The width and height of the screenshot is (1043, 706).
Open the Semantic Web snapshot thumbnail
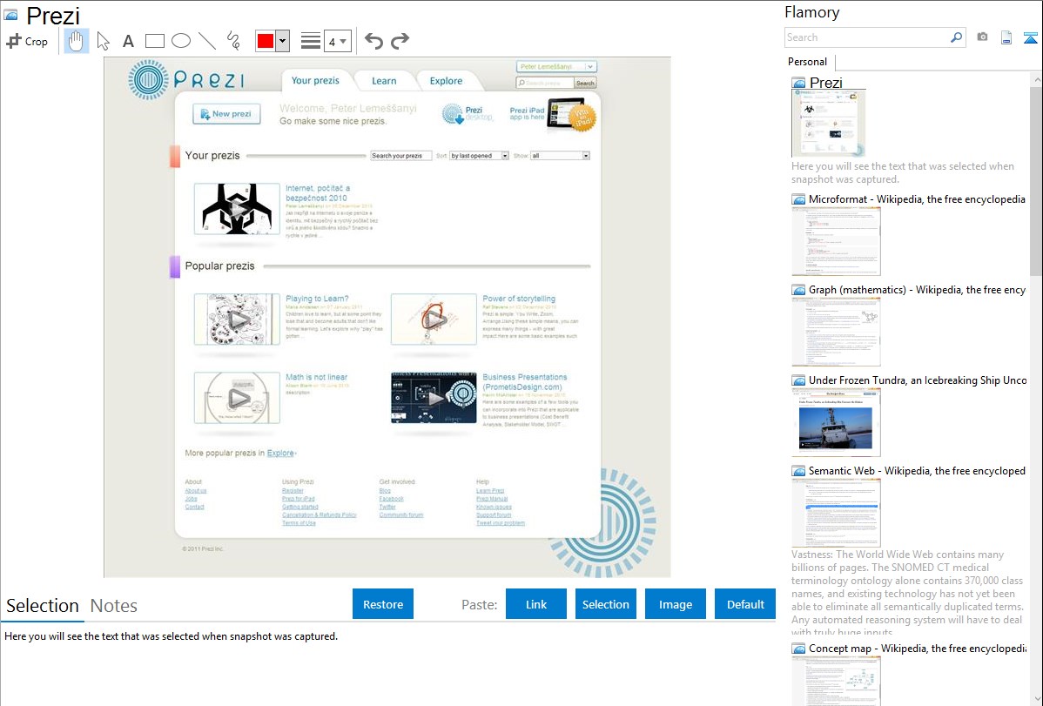836,513
